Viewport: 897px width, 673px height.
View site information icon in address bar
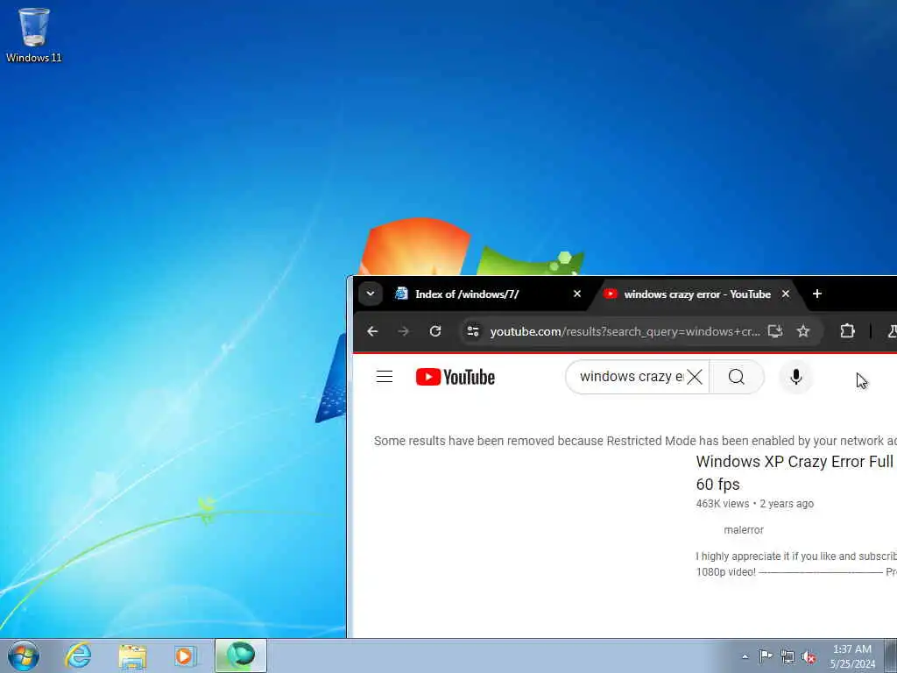click(x=473, y=331)
